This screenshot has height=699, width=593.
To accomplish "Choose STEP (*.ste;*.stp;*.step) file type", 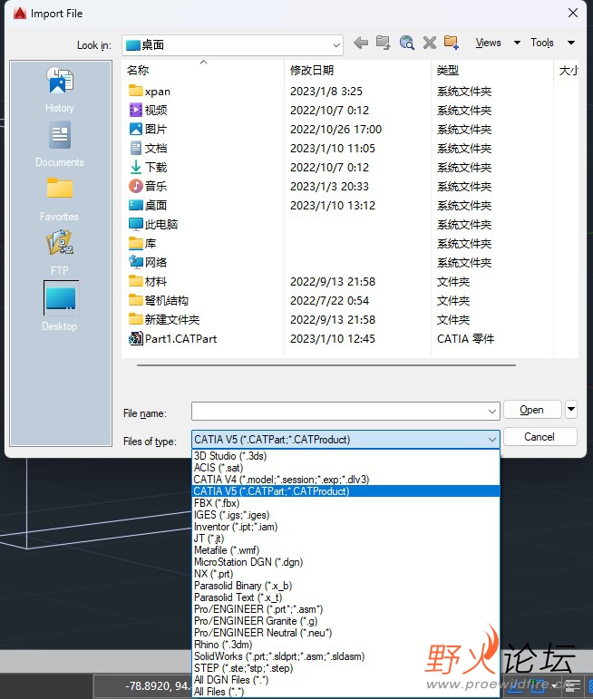I will [345, 668].
